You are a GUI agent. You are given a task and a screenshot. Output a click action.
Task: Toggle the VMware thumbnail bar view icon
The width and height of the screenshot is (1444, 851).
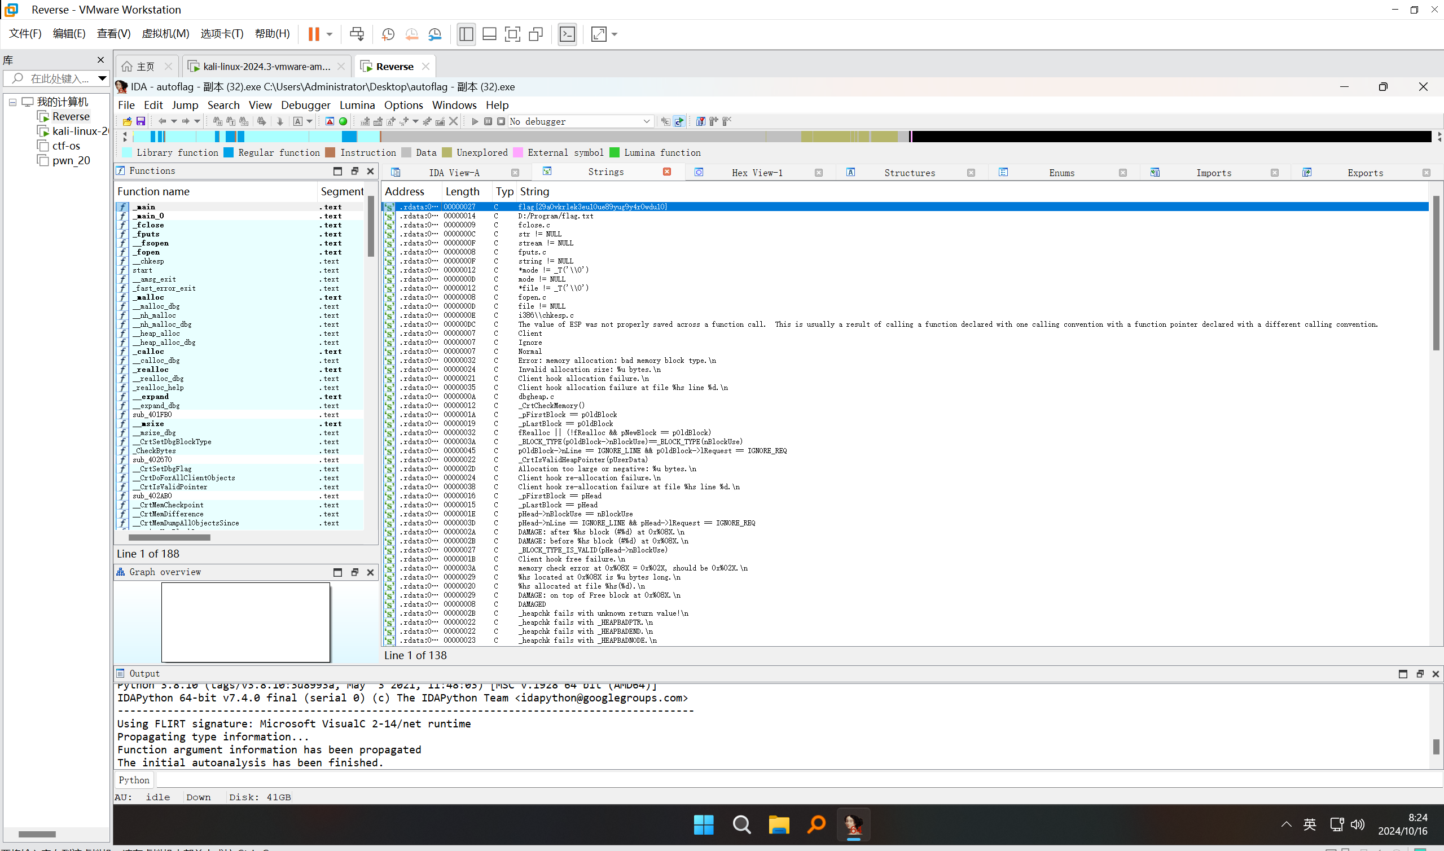pyautogui.click(x=490, y=34)
